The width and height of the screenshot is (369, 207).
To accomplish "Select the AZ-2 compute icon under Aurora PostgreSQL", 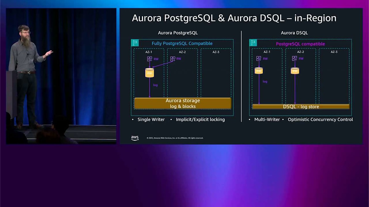I will (x=173, y=59).
